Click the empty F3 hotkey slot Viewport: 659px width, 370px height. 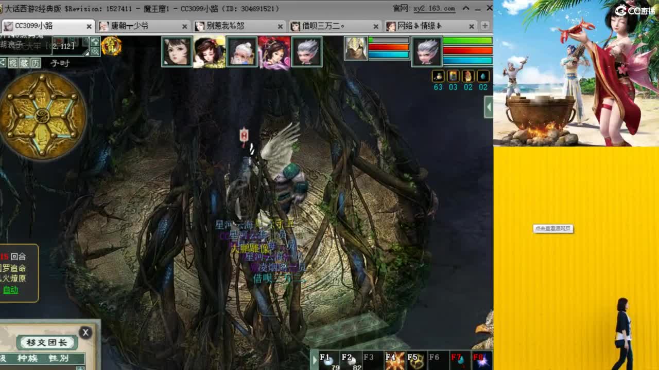coord(374,360)
